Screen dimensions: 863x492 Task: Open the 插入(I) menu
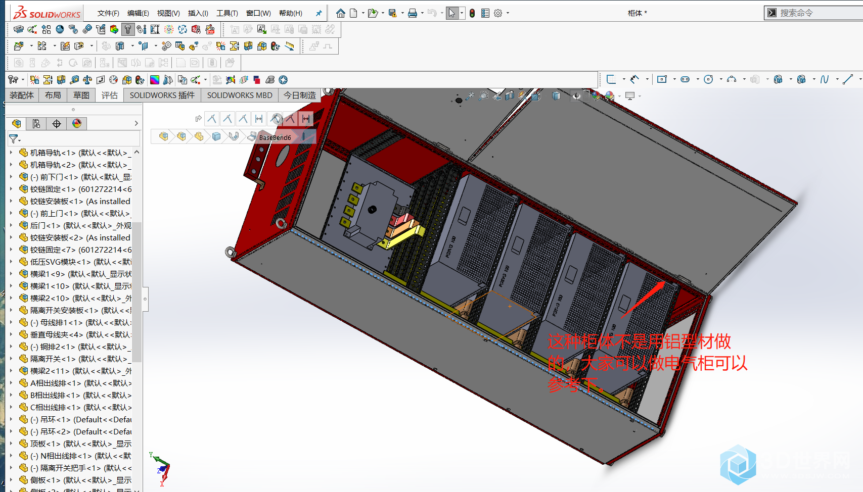click(x=198, y=13)
